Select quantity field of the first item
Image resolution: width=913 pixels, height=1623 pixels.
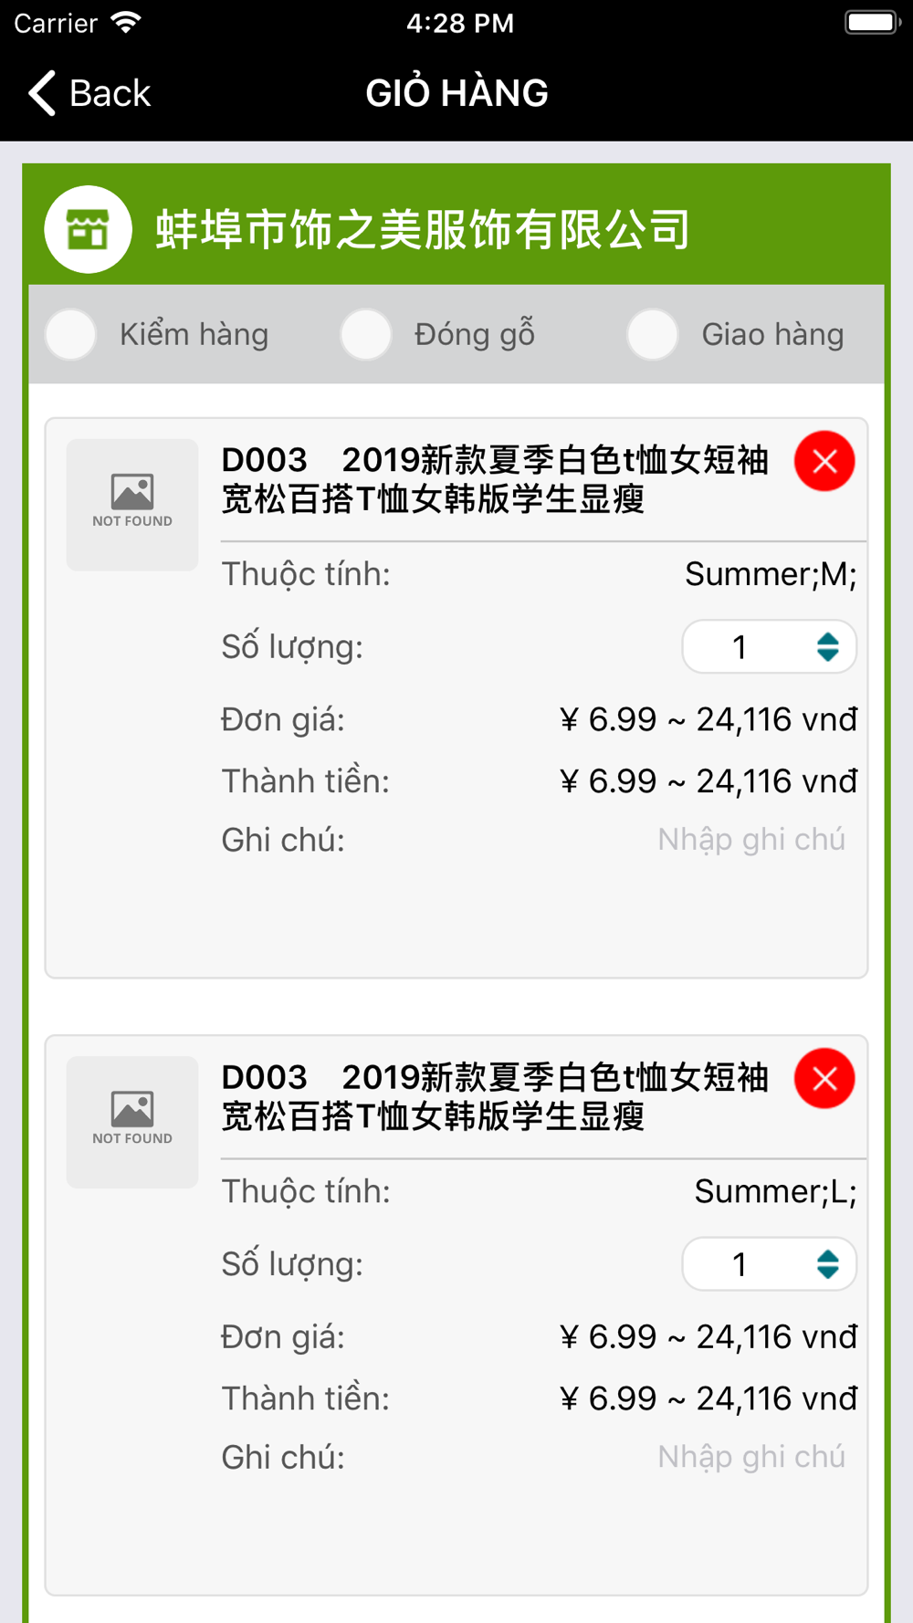(770, 647)
